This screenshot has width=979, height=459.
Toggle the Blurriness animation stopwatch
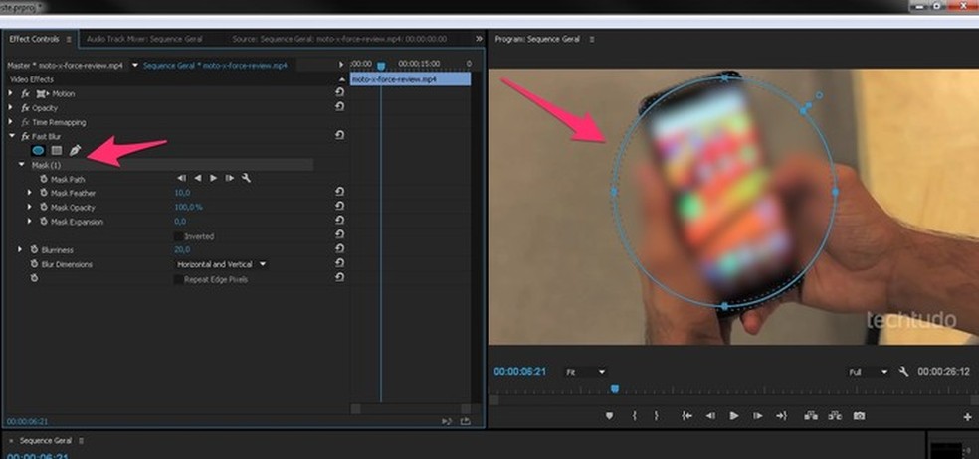33,250
